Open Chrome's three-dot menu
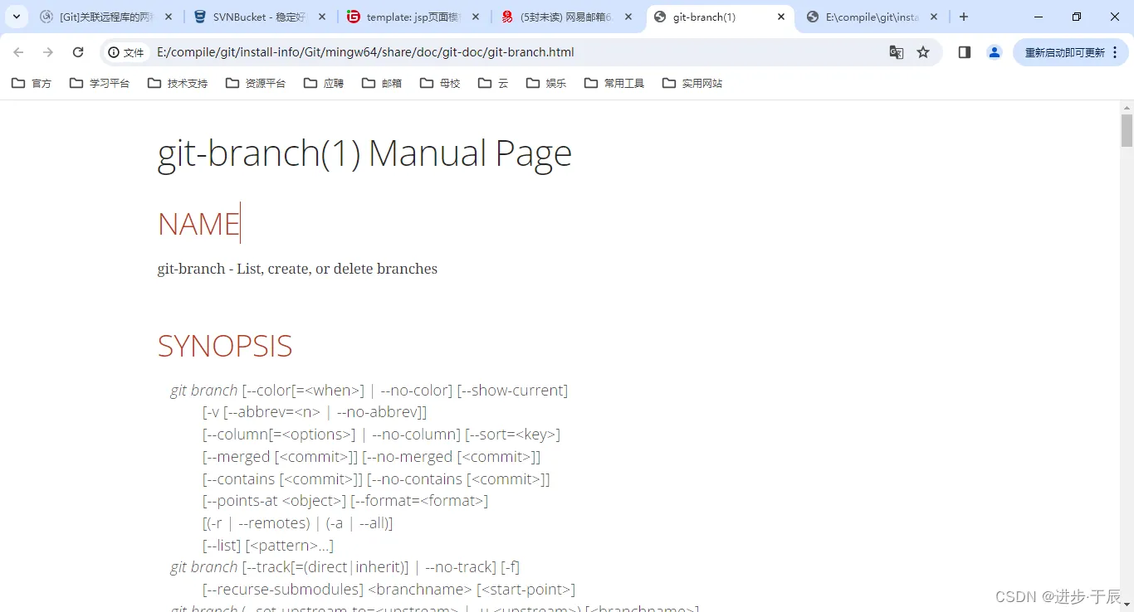This screenshot has width=1134, height=612. click(x=1115, y=52)
